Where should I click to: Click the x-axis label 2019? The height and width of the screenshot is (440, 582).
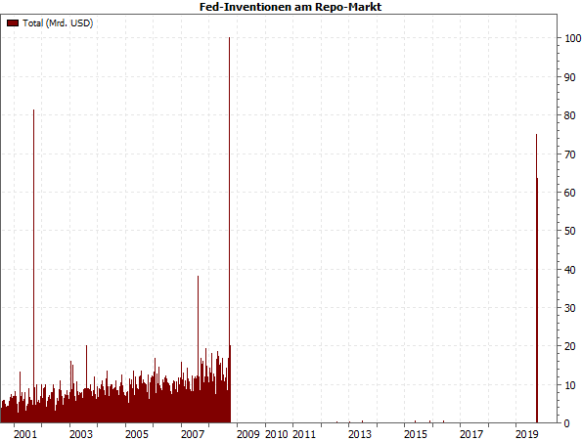[527, 434]
